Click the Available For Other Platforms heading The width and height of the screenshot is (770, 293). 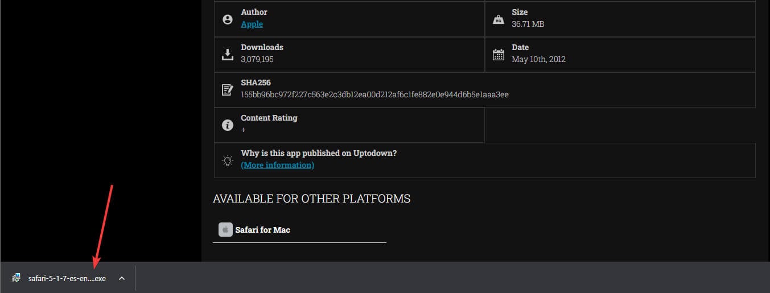coord(311,199)
